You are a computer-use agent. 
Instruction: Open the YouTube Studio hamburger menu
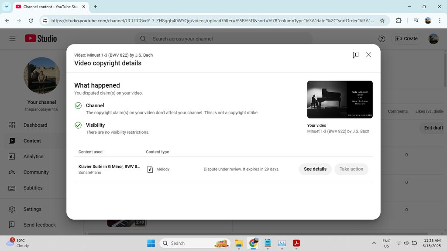click(x=12, y=39)
